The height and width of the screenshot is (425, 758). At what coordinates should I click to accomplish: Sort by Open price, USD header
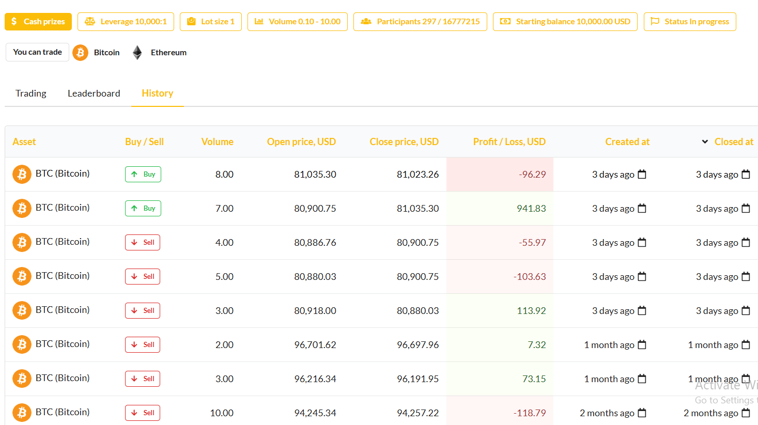[301, 141]
